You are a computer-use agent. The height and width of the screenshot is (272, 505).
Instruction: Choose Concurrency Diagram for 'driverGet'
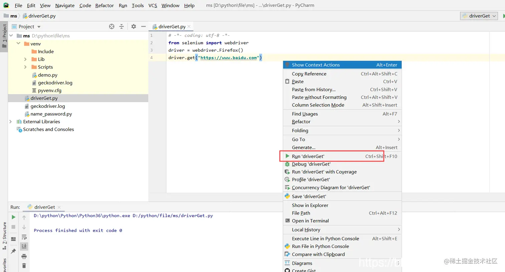[x=342, y=188]
